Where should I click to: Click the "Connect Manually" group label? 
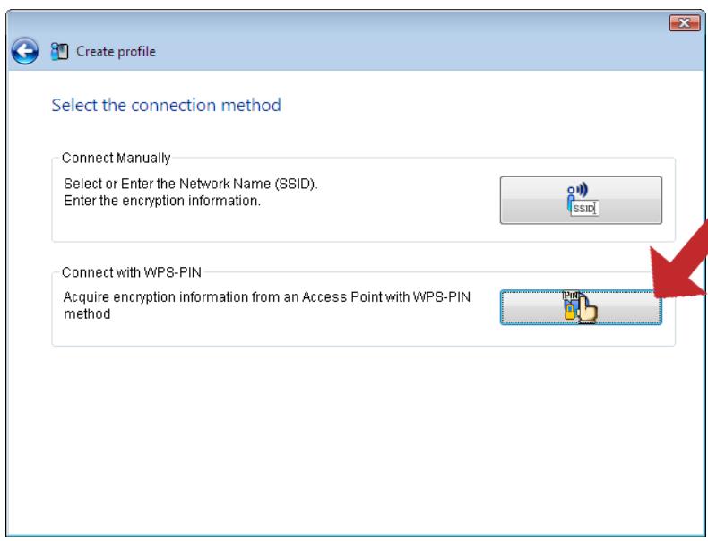116,158
